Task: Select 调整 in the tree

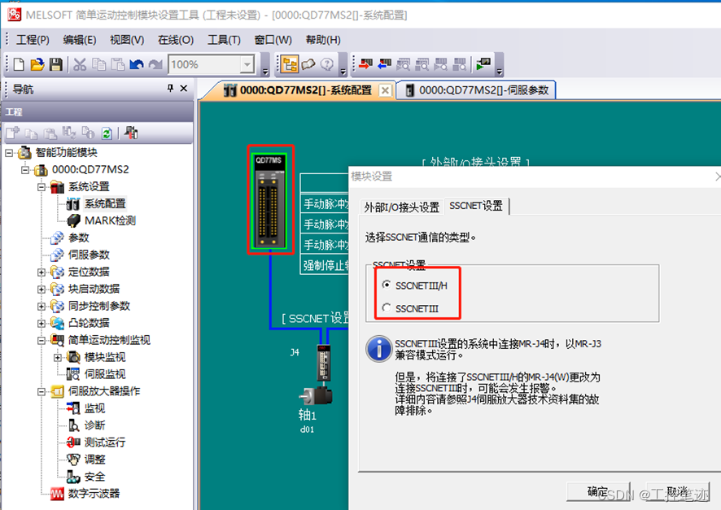Action: pos(94,459)
